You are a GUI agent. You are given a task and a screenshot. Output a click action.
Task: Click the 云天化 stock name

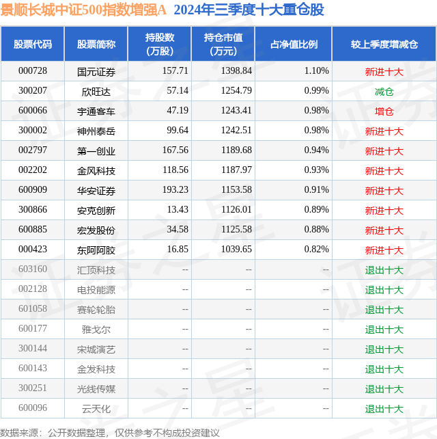pyautogui.click(x=96, y=409)
